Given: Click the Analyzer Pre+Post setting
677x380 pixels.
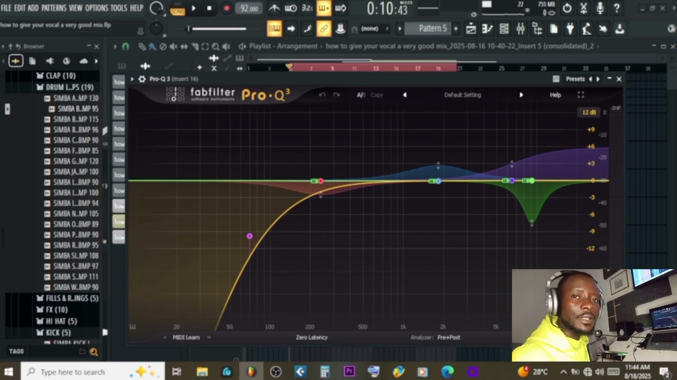Looking at the screenshot, I should click(x=449, y=337).
